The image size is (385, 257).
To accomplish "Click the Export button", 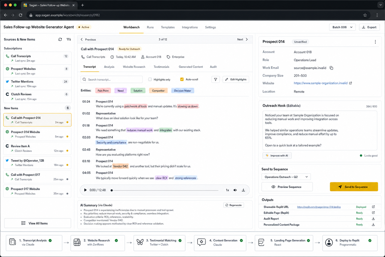I will pos(369,27).
